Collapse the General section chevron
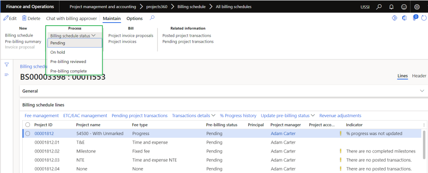 pyautogui.click(x=422, y=91)
